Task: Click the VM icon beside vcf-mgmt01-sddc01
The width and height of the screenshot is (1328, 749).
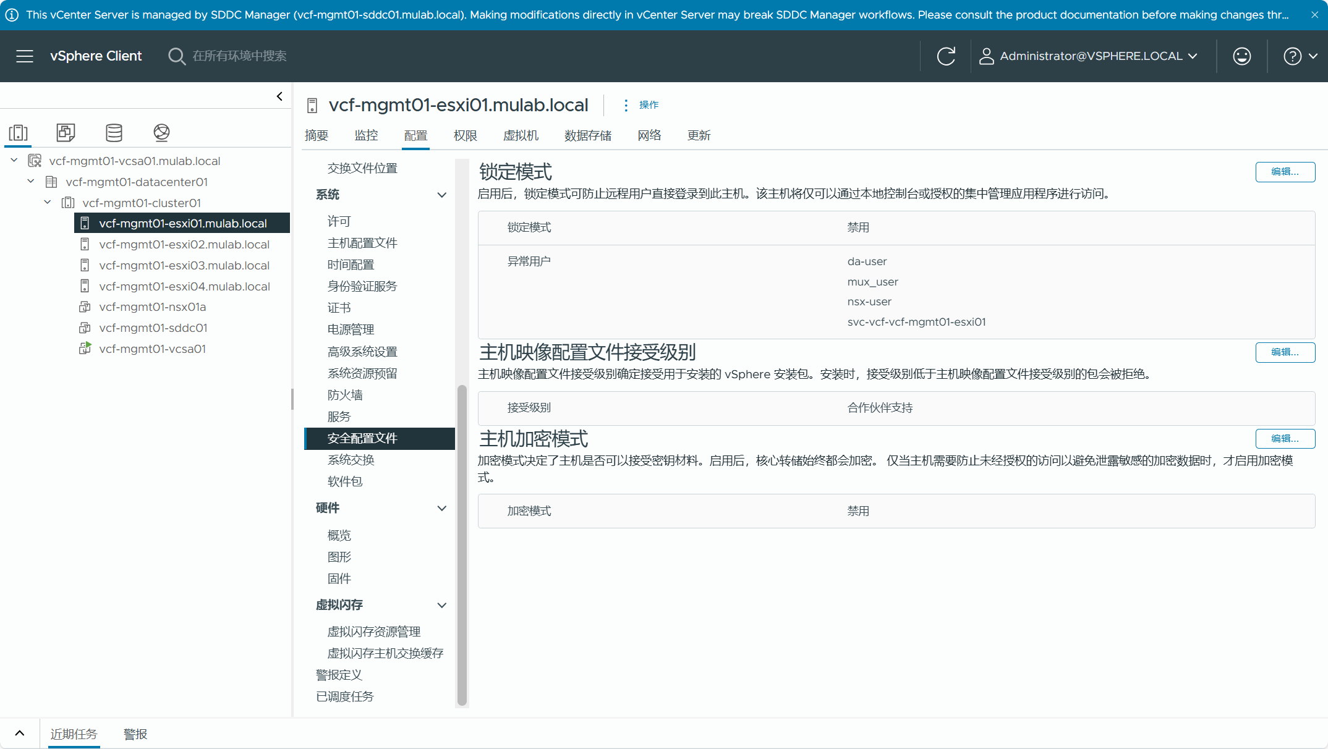Action: pos(85,328)
